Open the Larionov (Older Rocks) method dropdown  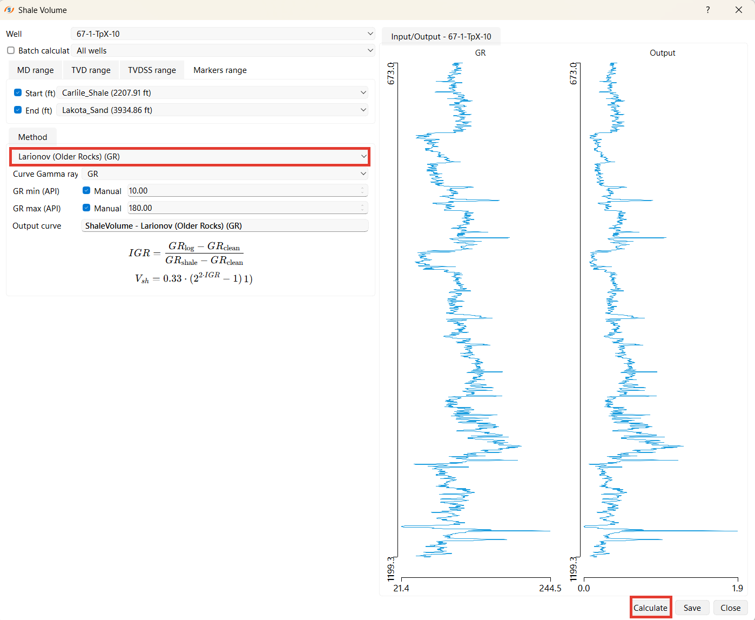190,157
